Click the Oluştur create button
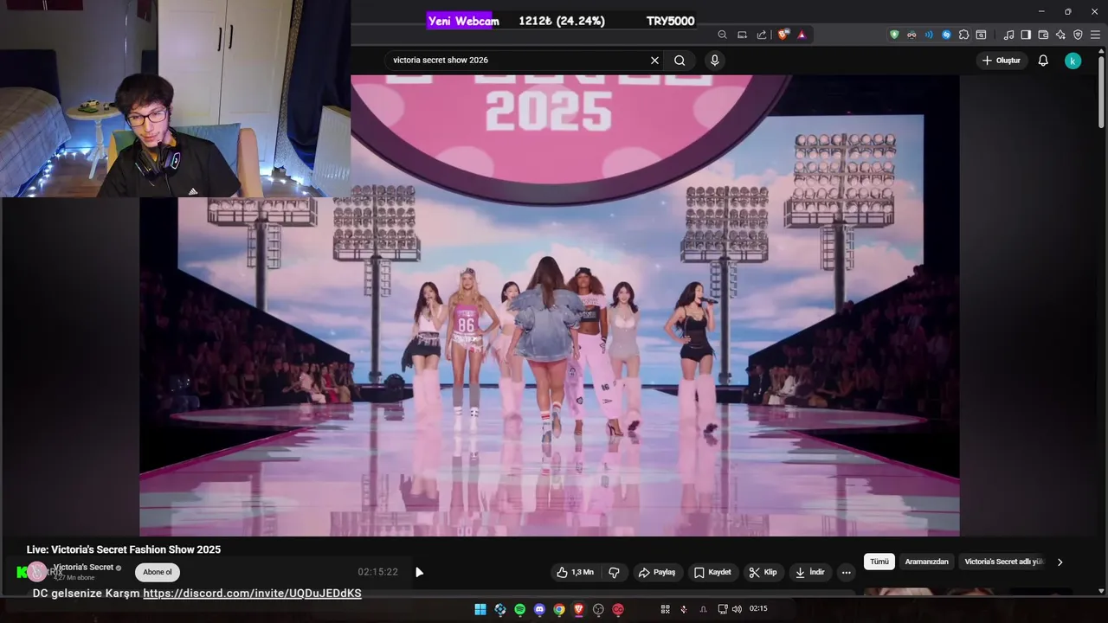 point(1002,61)
